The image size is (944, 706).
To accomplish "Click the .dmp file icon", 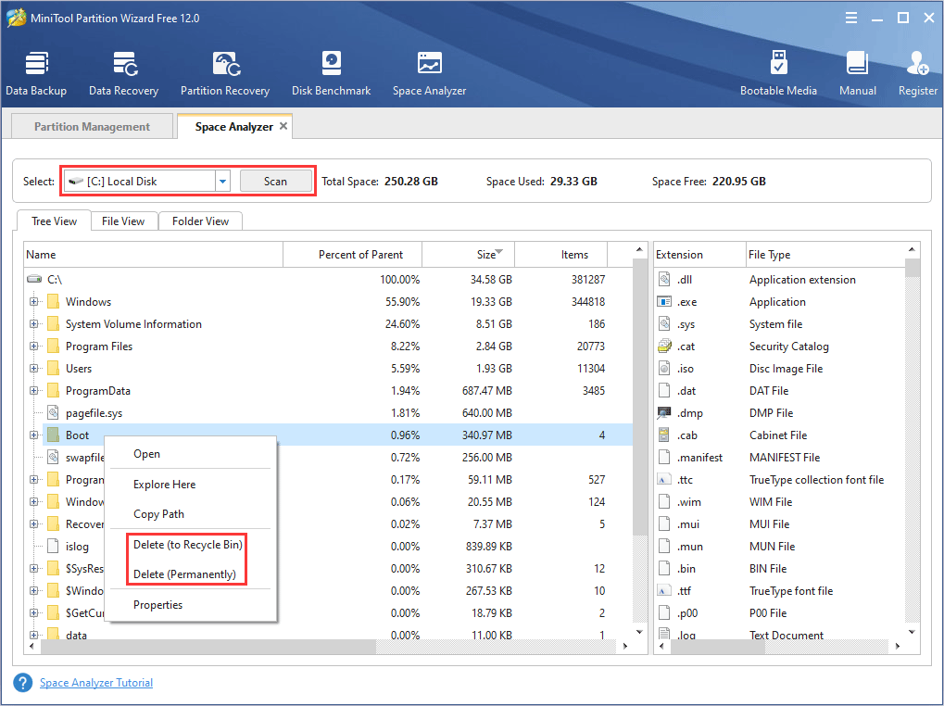I will [x=664, y=413].
